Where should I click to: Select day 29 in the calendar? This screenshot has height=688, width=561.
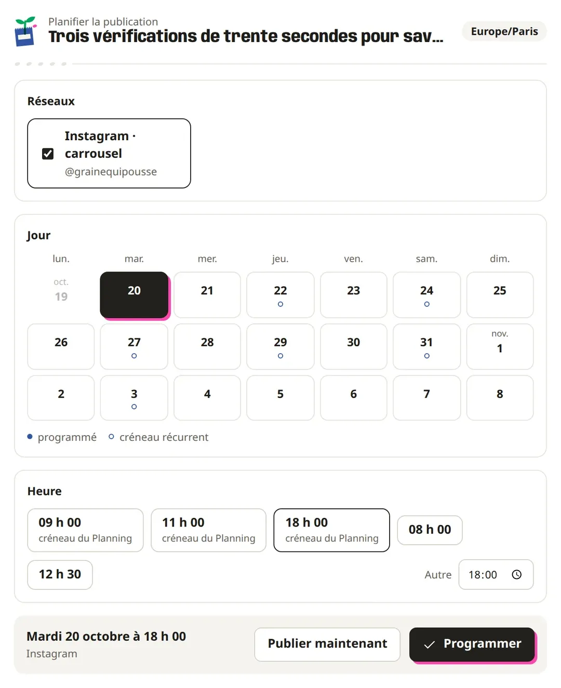click(280, 346)
